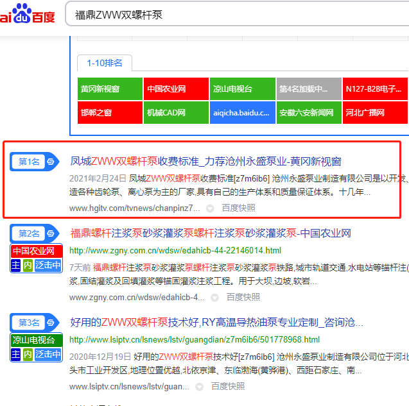Click the grey 第4名加载中 tile
409x406 pixels.
[x=309, y=89]
